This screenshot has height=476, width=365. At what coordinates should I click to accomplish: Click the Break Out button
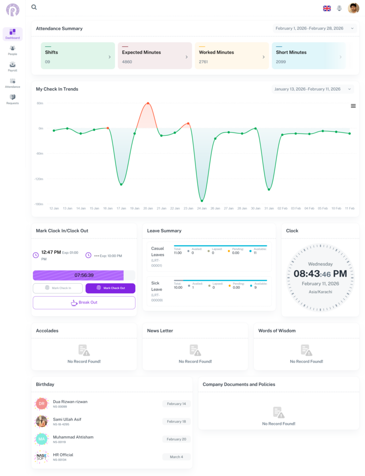(84, 303)
